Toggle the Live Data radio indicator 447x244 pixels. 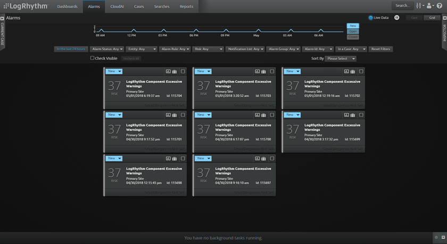tap(371, 18)
